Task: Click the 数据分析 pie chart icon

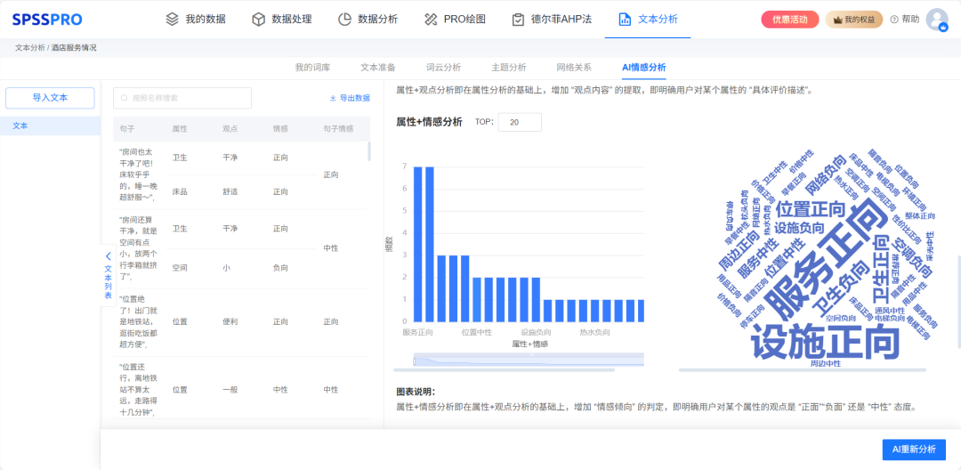Action: tap(345, 19)
